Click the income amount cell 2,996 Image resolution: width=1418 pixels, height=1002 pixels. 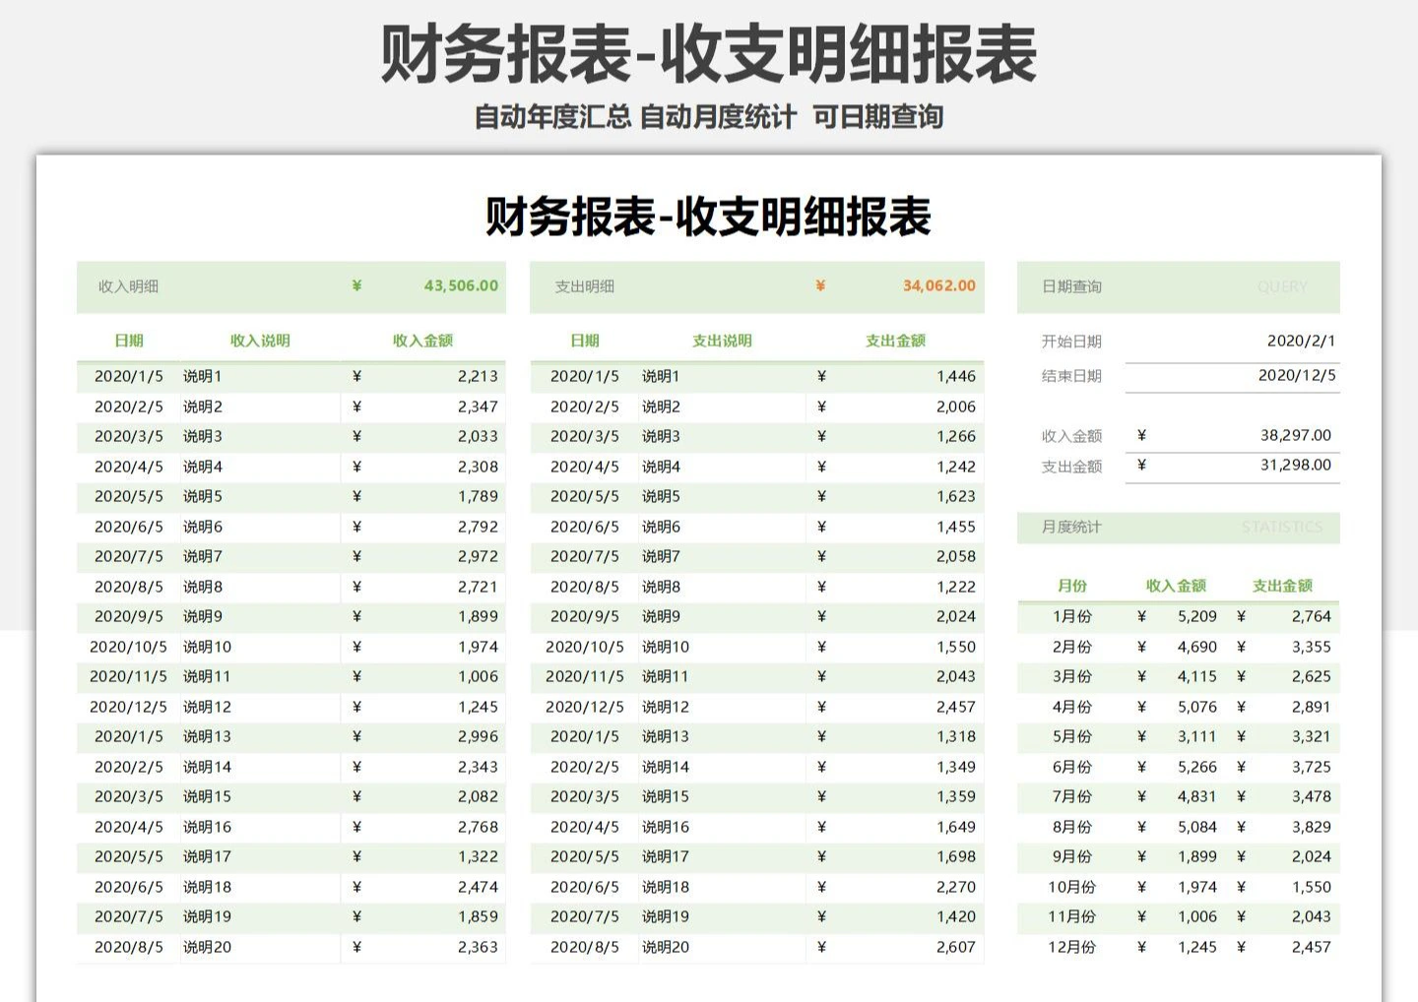pos(478,736)
